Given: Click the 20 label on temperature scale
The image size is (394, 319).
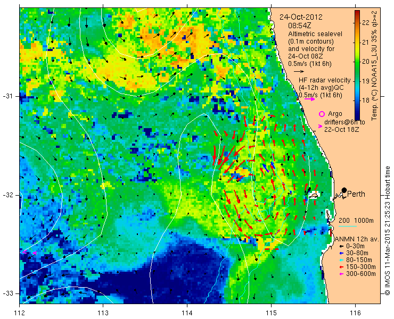Looking at the screenshot, I should pos(366,62).
